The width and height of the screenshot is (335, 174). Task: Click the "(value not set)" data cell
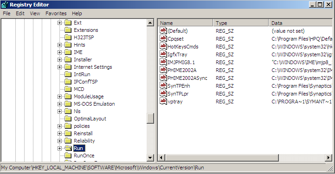pos(288,31)
